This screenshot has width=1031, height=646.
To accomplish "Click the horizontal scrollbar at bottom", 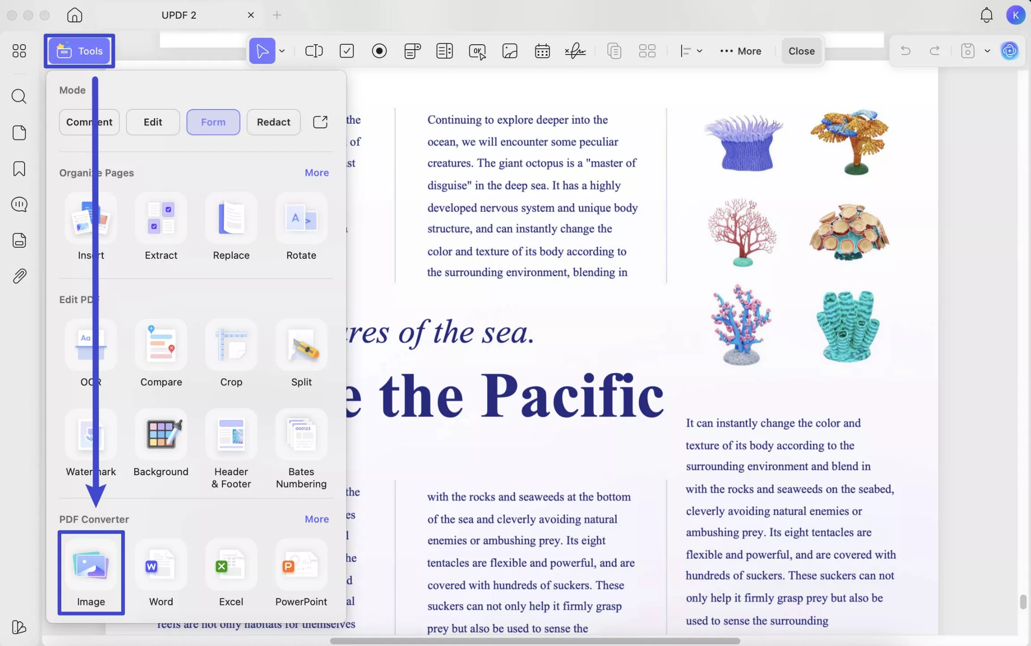I will click(x=535, y=641).
